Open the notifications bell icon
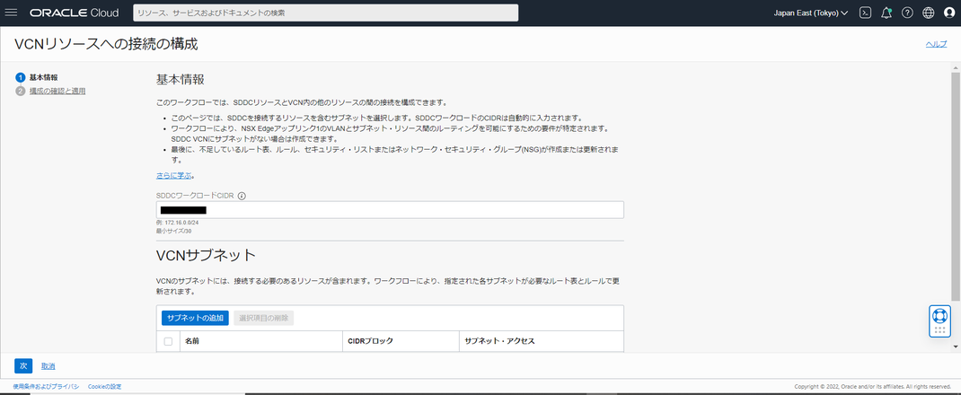 tap(886, 13)
